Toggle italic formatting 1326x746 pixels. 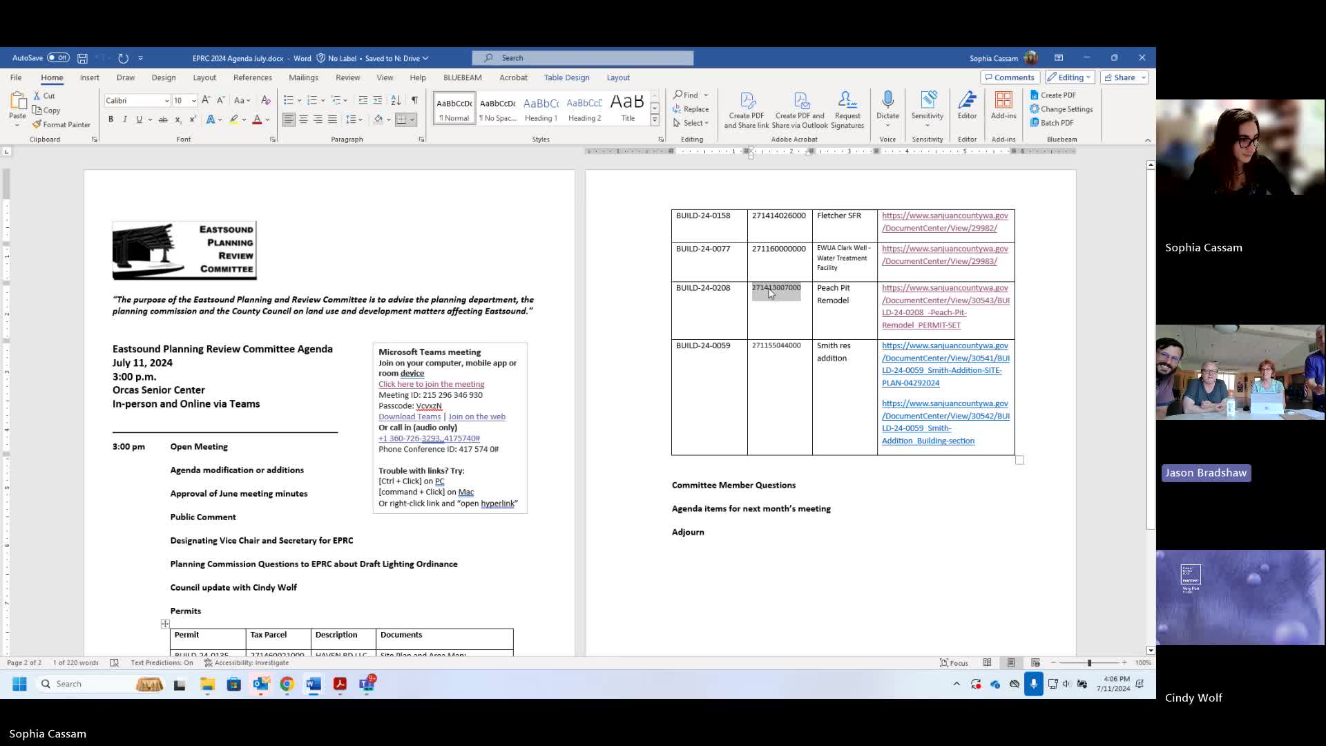pyautogui.click(x=125, y=119)
